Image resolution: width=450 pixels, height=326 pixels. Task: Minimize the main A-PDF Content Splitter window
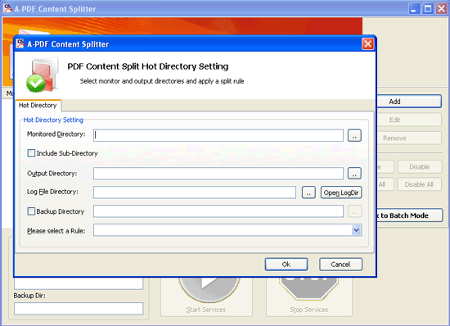(x=413, y=9)
